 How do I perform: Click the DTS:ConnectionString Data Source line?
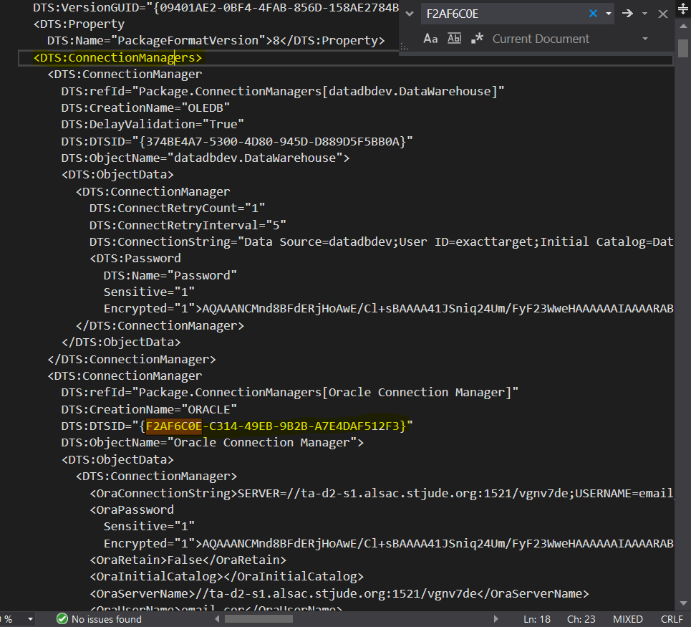381,241
